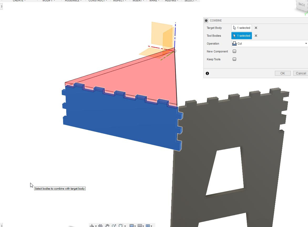Click the Tool Bodies selection box

click(x=242, y=36)
